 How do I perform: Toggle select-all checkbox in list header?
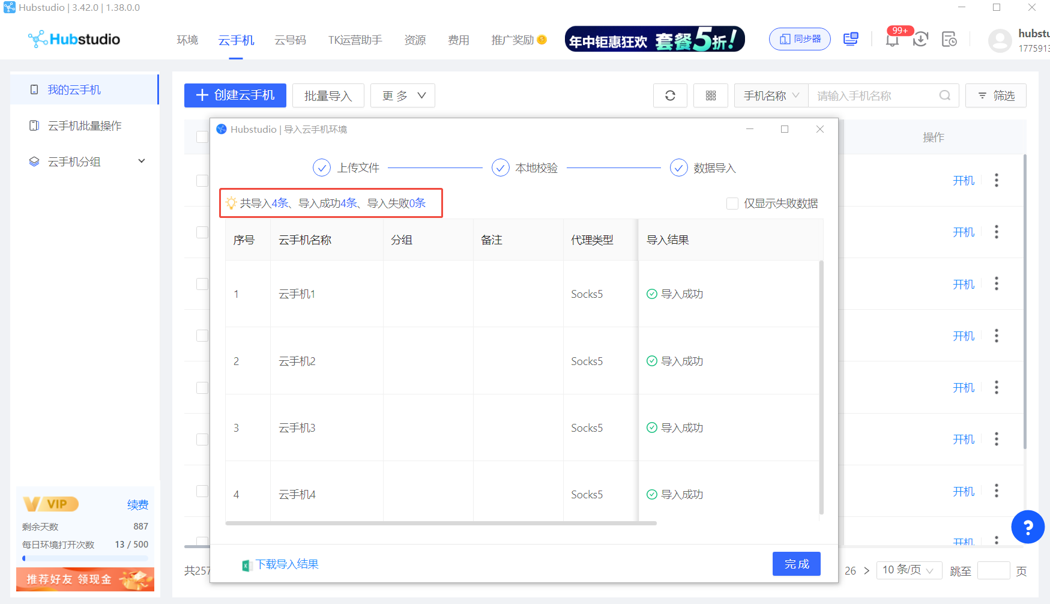(202, 137)
